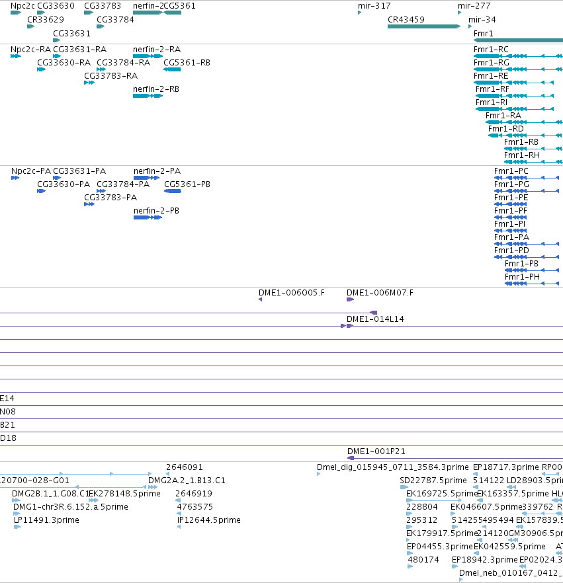Click the CR43459 gene bar
563x583 pixels.
click(x=424, y=26)
